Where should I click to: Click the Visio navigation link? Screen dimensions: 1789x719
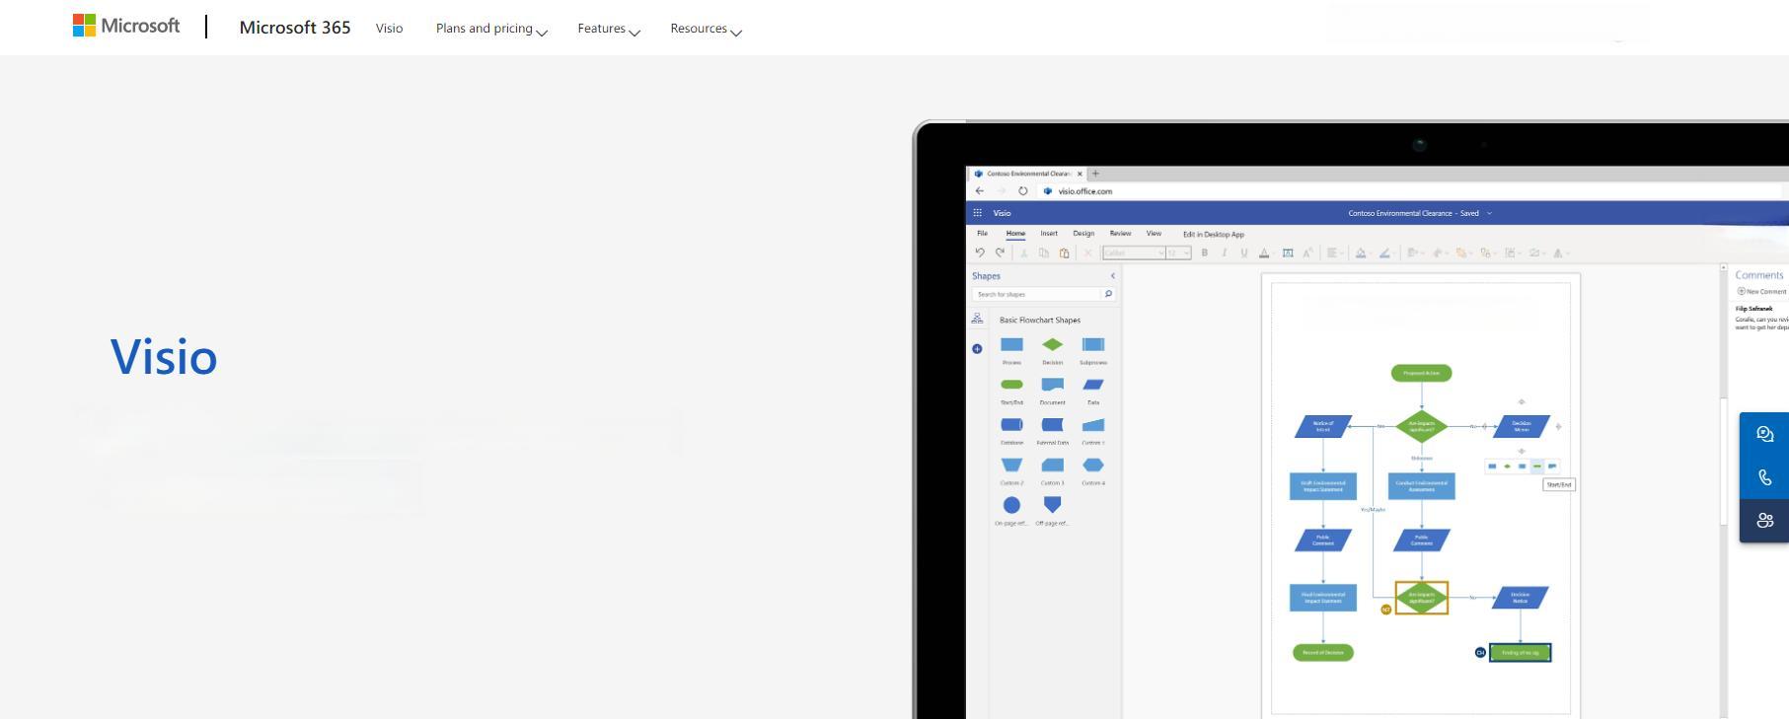[389, 29]
